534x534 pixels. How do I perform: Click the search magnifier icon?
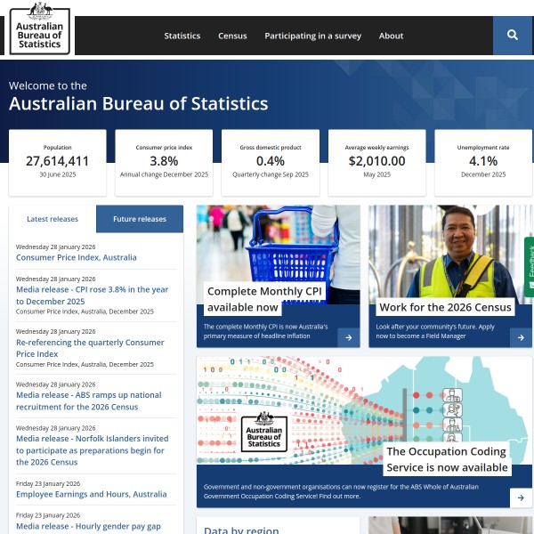pyautogui.click(x=513, y=36)
